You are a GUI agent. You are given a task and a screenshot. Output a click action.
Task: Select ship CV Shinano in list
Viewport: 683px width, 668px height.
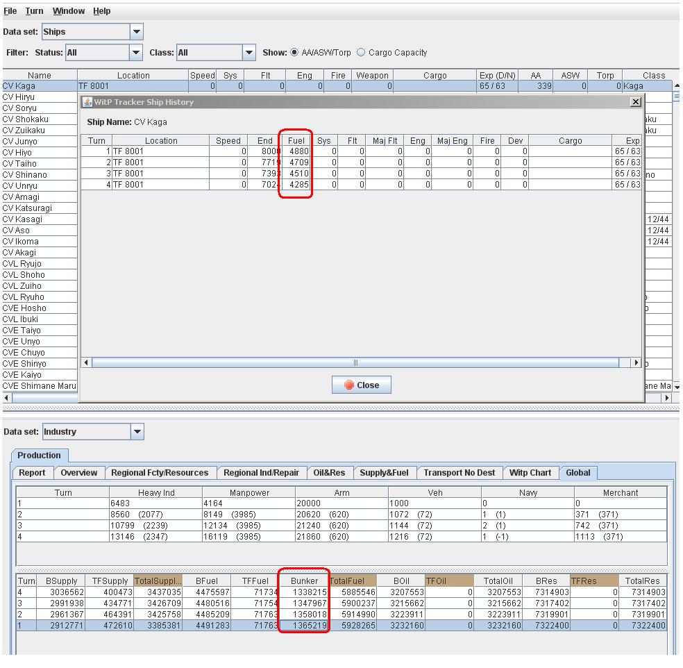point(40,175)
